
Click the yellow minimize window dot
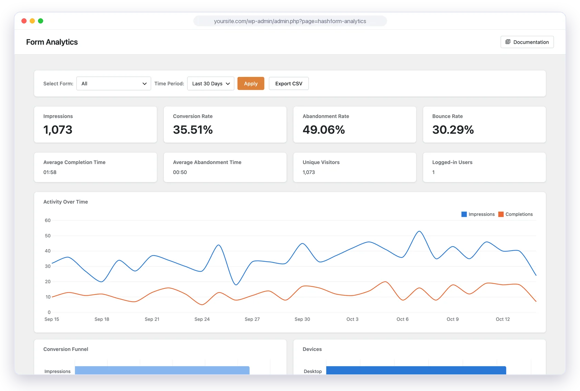32,21
